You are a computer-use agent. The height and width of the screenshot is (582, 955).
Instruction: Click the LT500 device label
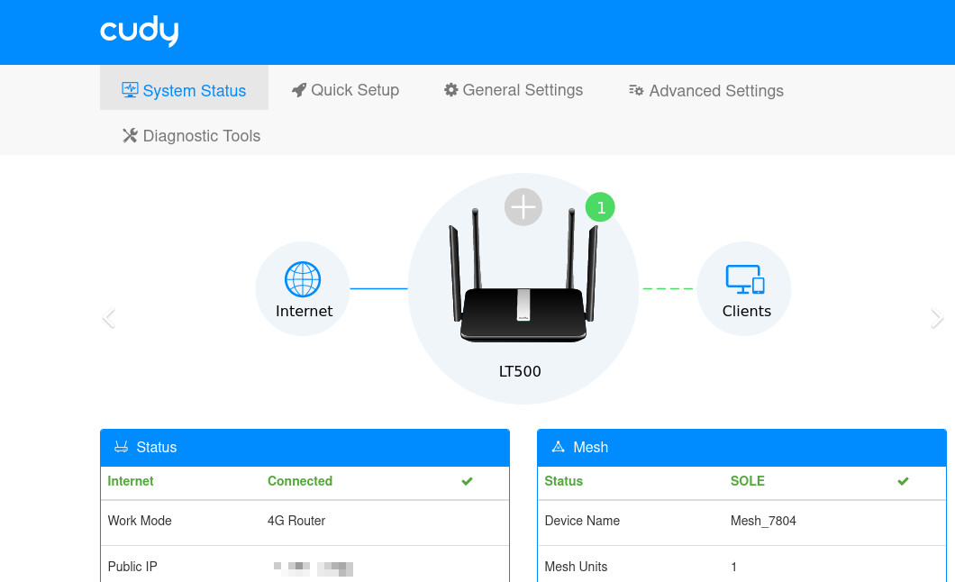click(x=520, y=371)
